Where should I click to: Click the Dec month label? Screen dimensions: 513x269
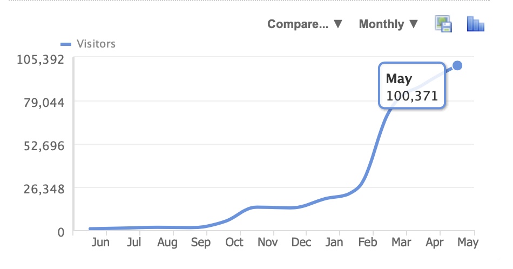click(x=301, y=243)
